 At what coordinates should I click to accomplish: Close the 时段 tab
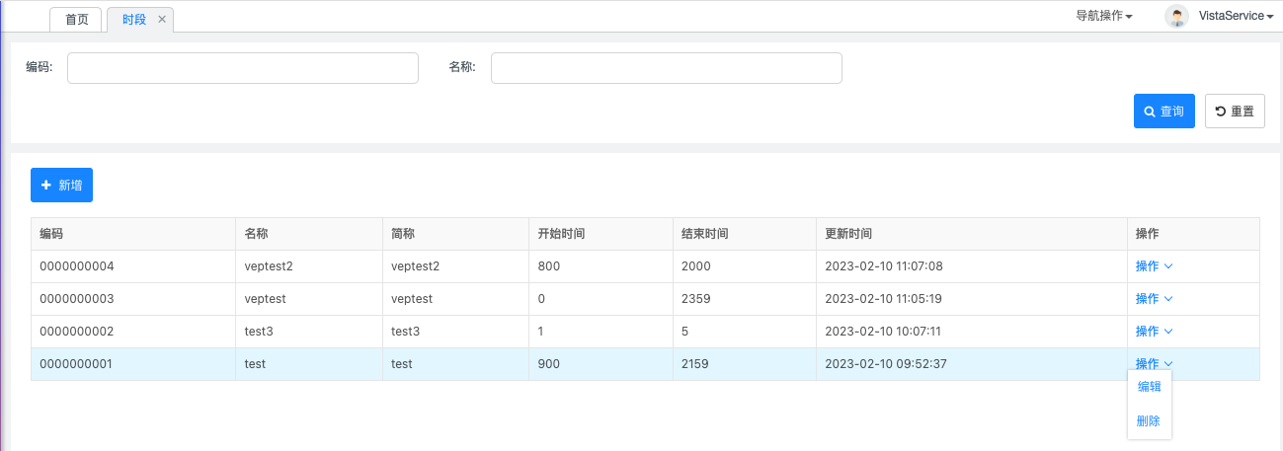point(162,20)
